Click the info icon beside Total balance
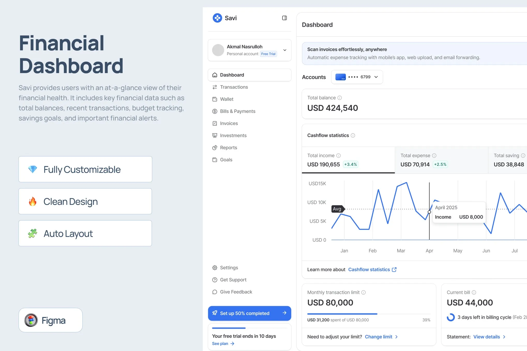Screen dimensions: 527x351 click(340, 98)
